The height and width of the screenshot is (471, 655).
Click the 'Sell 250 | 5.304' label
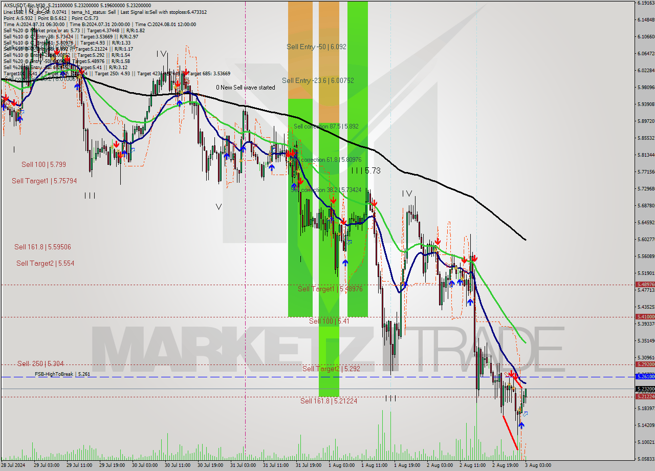coord(40,363)
